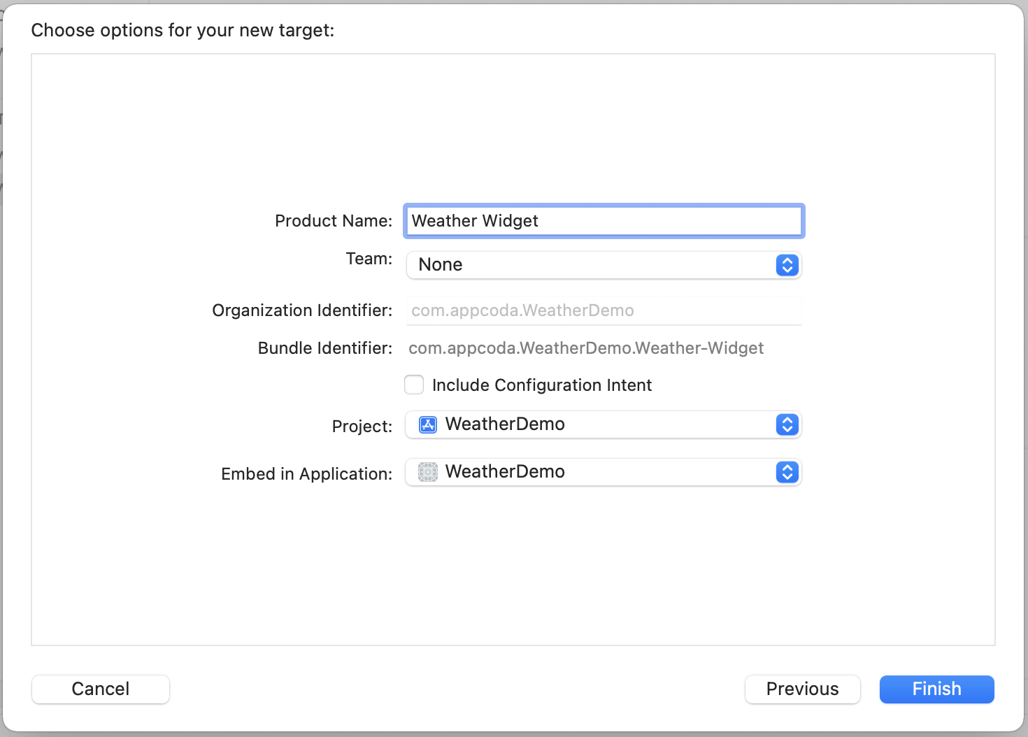This screenshot has width=1028, height=737.
Task: Click the Embed in Application blue chevron arrows
Action: [x=787, y=472]
